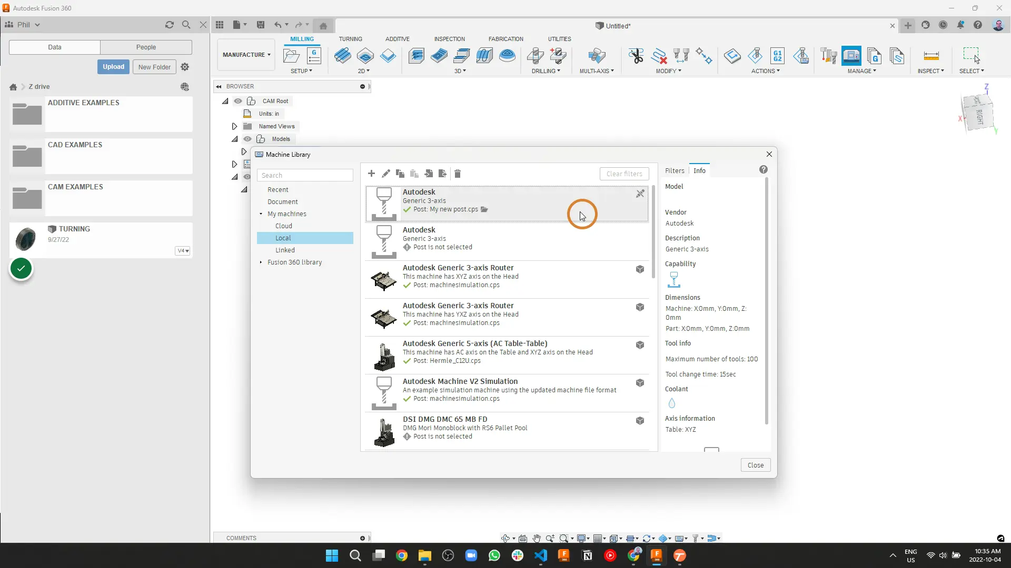
Task: Click the Machine Library search field
Action: (305, 176)
